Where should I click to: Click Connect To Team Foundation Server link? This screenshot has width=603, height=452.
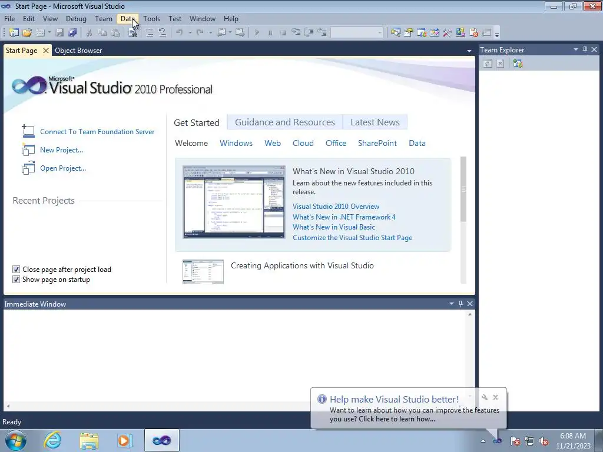pyautogui.click(x=97, y=131)
